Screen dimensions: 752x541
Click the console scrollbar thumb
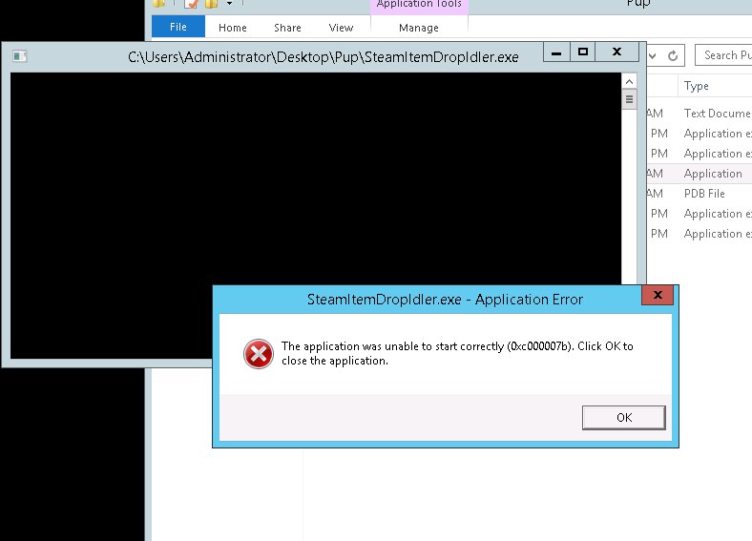point(629,99)
